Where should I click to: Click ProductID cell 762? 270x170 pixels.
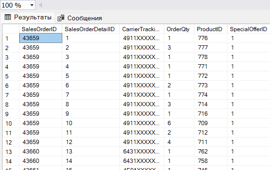211,152
